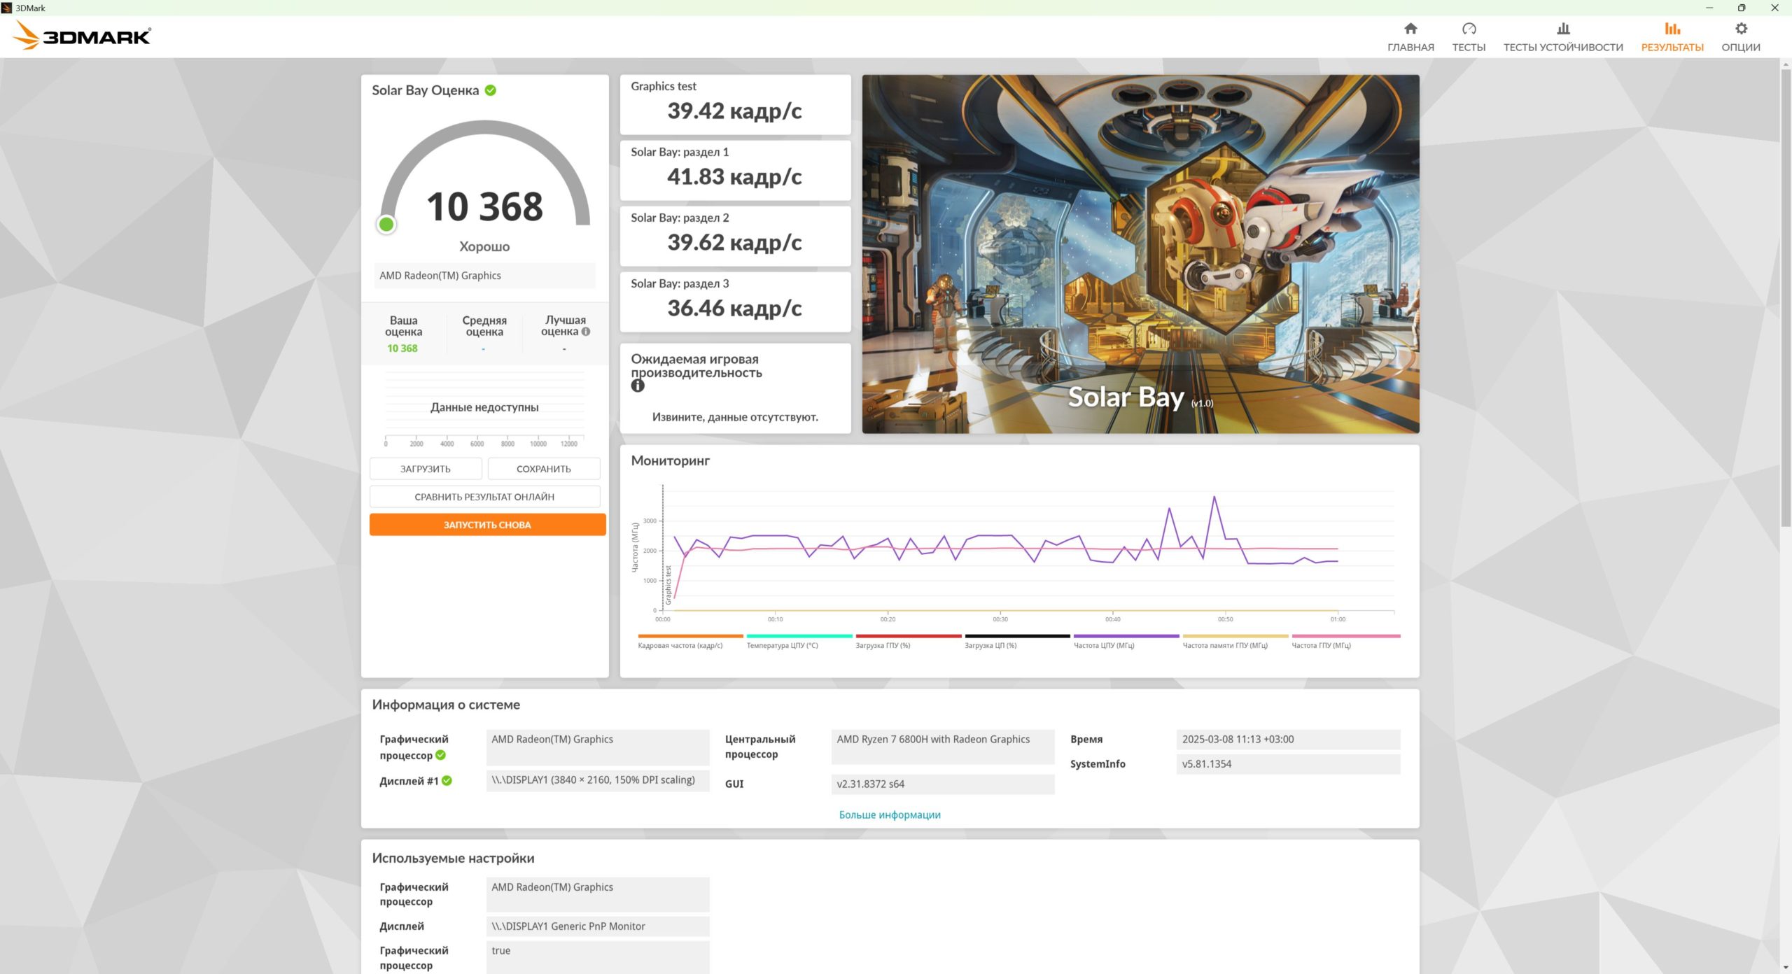
Task: Click Solar Bay: раздел 1 result 41.83
Action: (x=735, y=170)
